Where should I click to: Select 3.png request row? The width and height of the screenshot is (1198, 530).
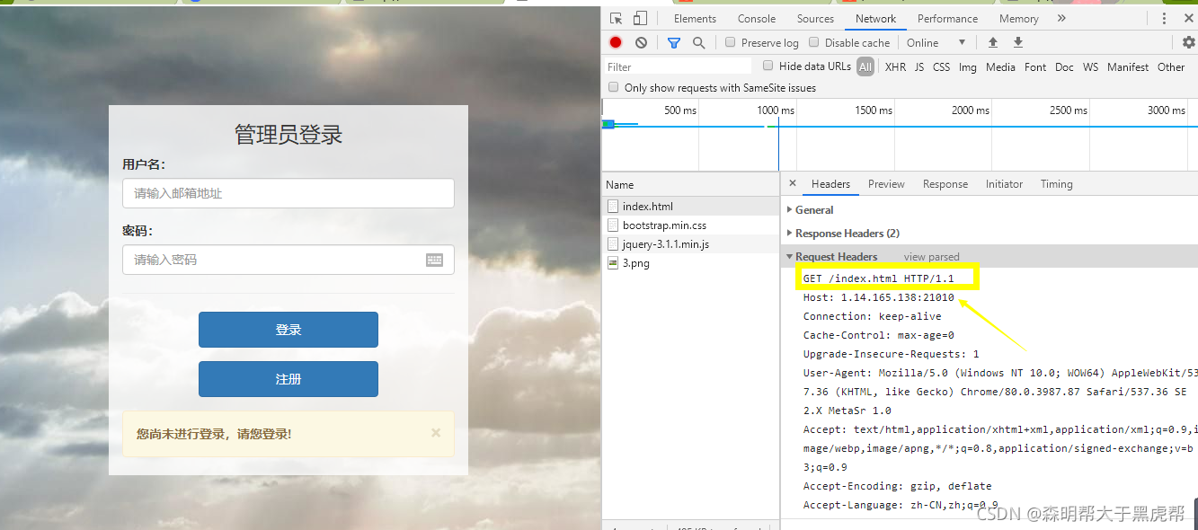point(690,263)
